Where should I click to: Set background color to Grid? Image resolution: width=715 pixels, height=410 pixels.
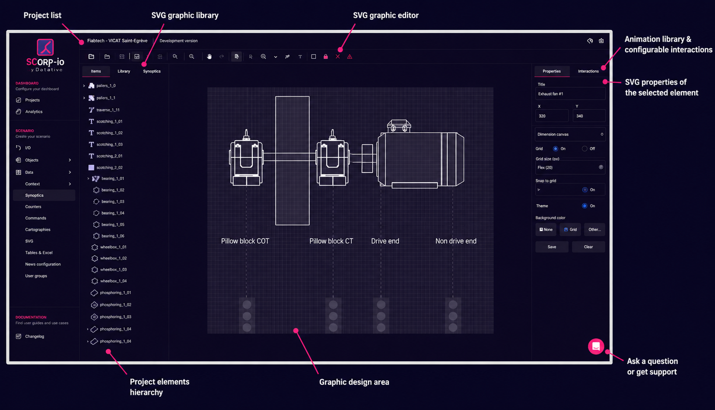pos(570,230)
